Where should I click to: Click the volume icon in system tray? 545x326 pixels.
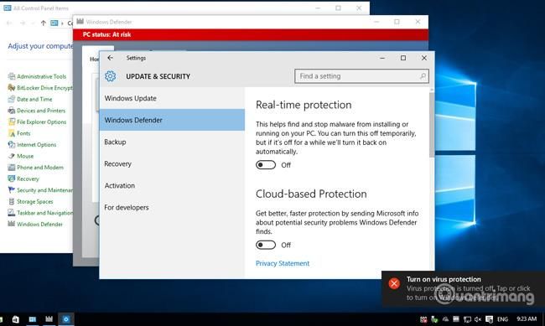(x=478, y=319)
